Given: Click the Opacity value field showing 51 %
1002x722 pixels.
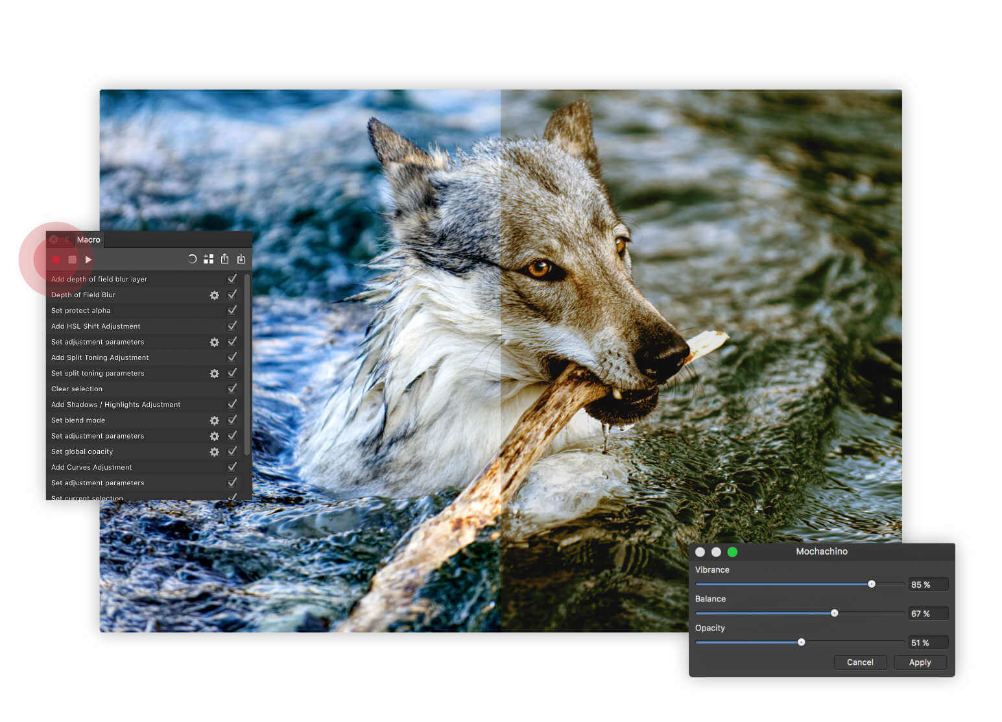Looking at the screenshot, I should (928, 643).
